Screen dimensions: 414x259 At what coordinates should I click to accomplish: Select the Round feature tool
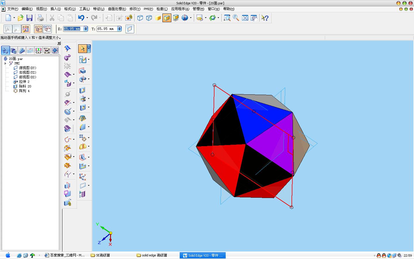[x=83, y=127]
